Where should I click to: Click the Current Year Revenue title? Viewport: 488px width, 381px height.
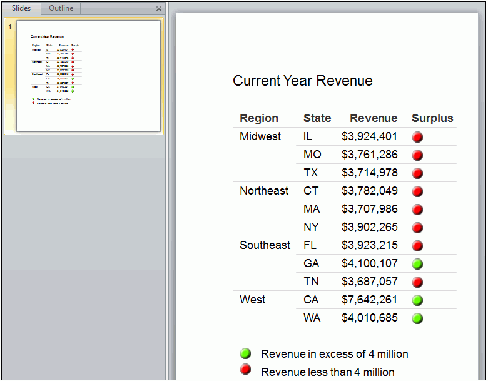click(302, 81)
